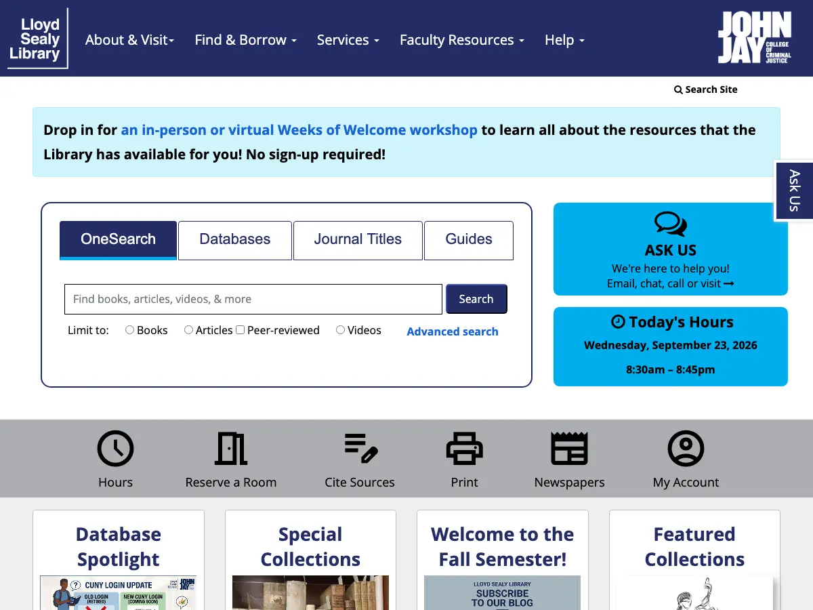Click the Cite Sources label
The height and width of the screenshot is (610, 813).
[360, 483]
